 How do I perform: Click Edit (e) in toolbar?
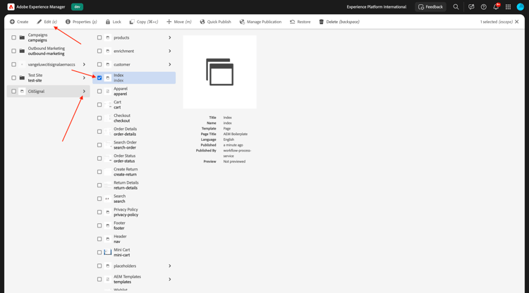tap(47, 22)
